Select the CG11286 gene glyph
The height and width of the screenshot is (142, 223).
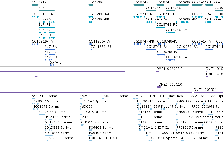coord(90,5)
